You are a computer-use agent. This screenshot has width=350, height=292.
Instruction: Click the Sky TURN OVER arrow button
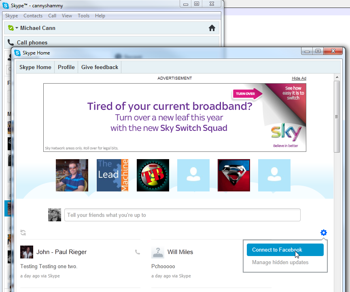point(247,94)
